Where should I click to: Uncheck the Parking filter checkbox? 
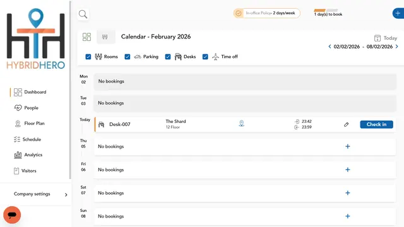tap(128, 57)
